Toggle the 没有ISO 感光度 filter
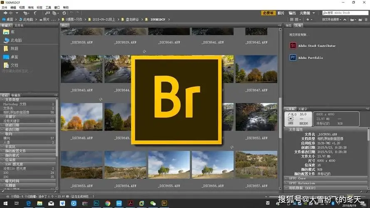 point(28,168)
